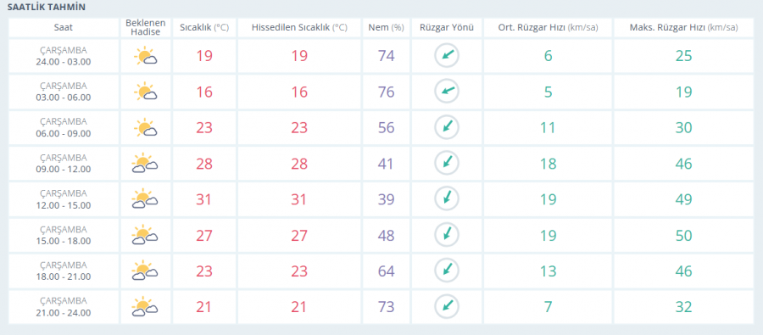Viewport: 763px width, 335px height.
Task: Click the Sıcaklık (°C) column header
Action: 204,28
